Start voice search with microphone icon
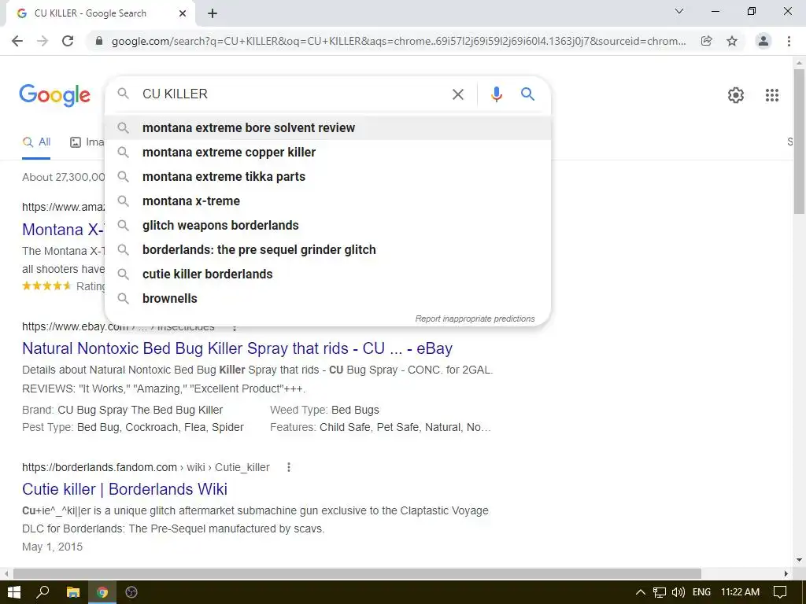 [496, 94]
